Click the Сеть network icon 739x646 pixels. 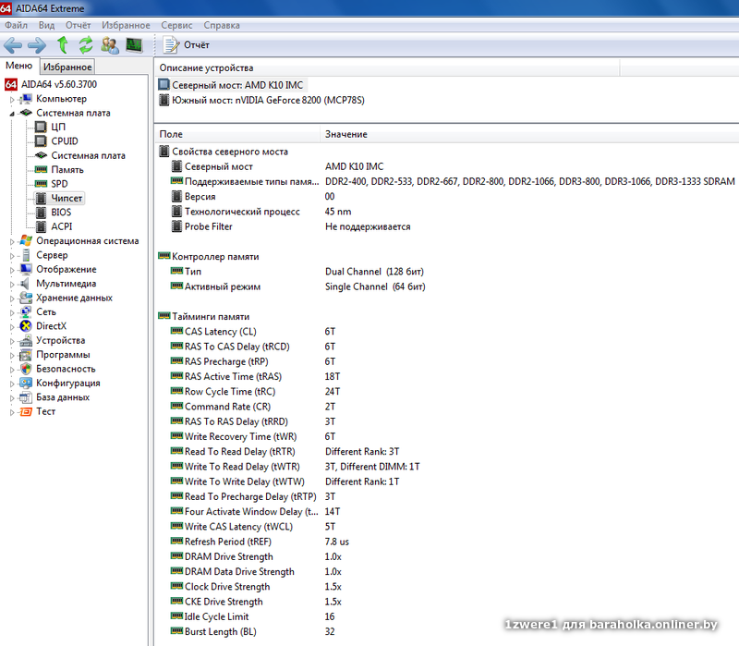pos(27,311)
